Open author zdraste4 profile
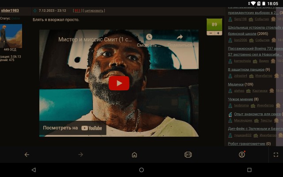Screen dimensions: 283x177 241,76
